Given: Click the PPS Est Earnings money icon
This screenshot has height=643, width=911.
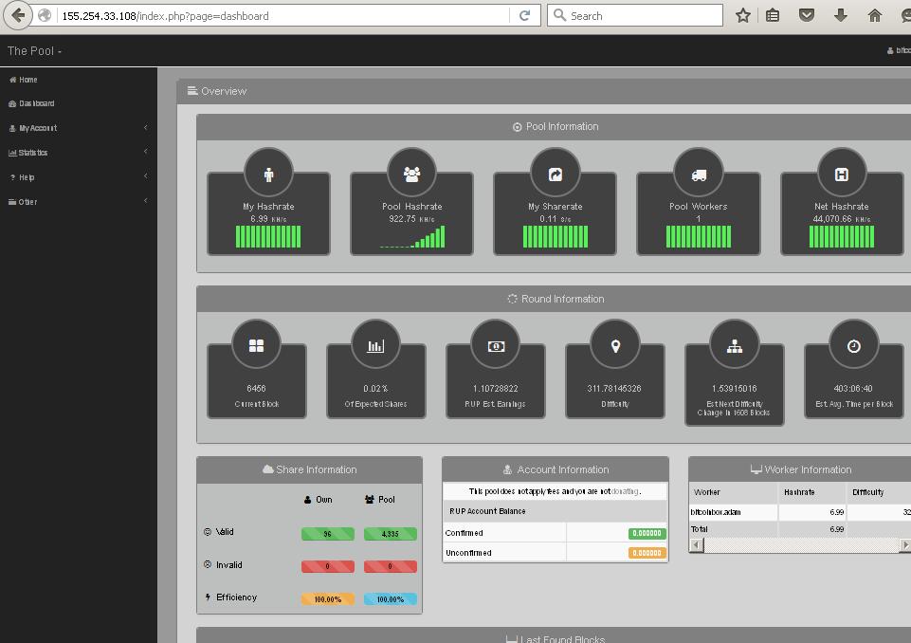Looking at the screenshot, I should click(496, 346).
